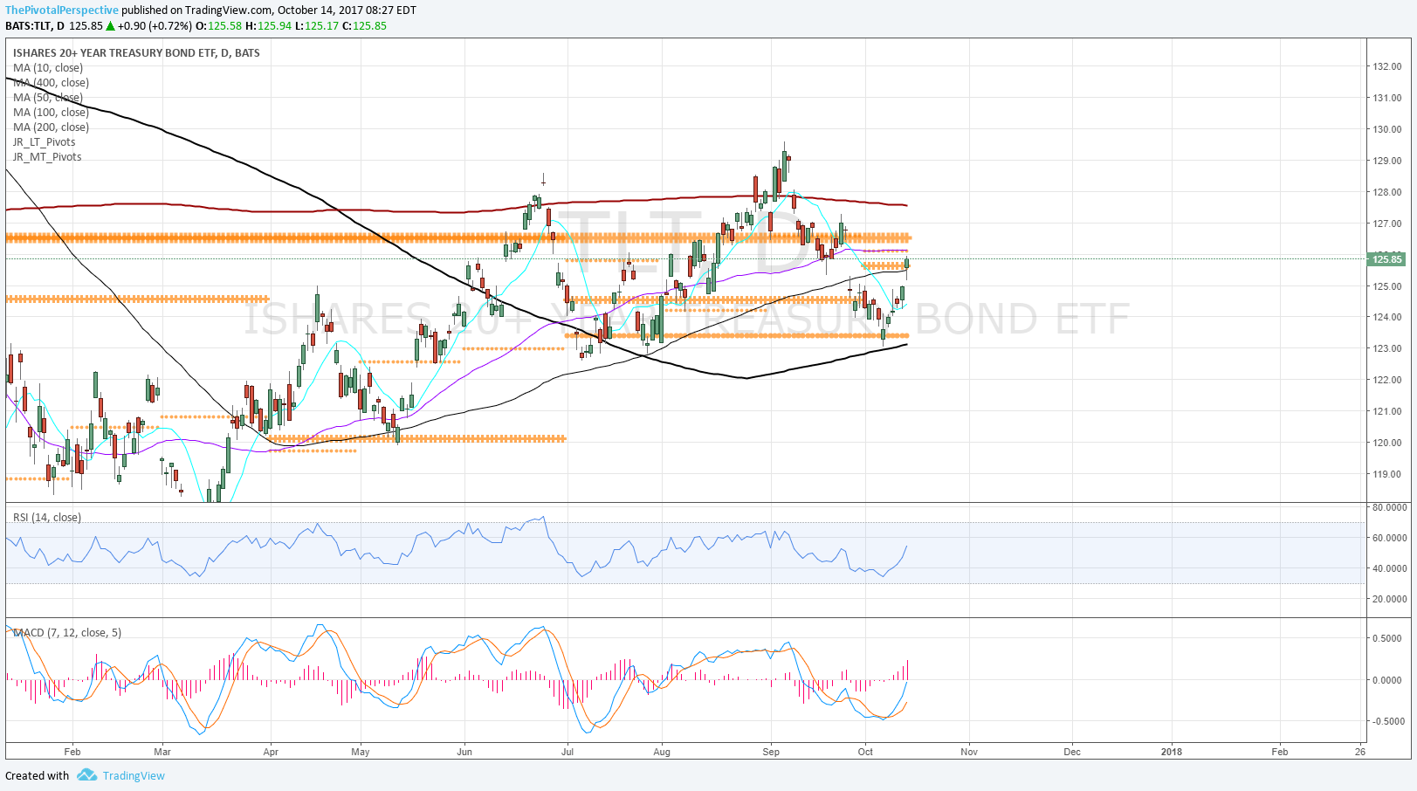The height and width of the screenshot is (791, 1417).
Task: Click the May label on time axis
Action: pos(361,751)
